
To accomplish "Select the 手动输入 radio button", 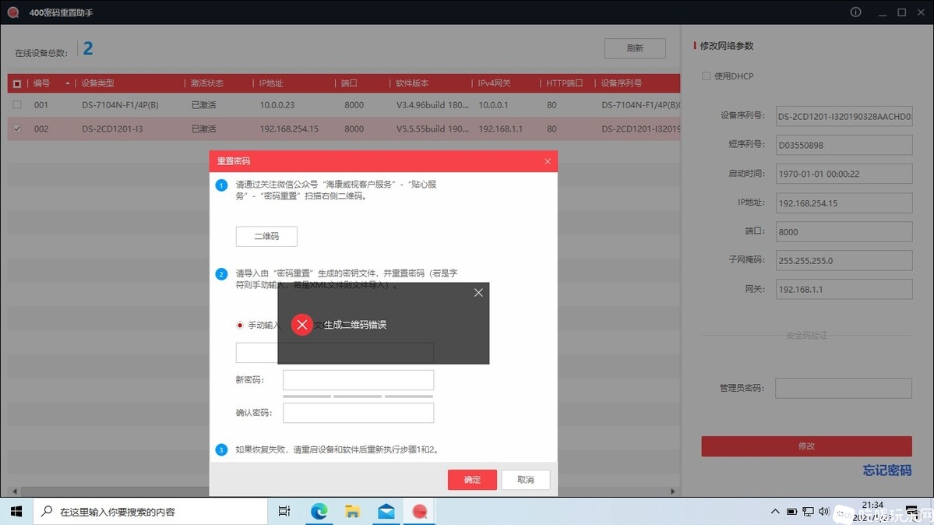I will [x=239, y=326].
